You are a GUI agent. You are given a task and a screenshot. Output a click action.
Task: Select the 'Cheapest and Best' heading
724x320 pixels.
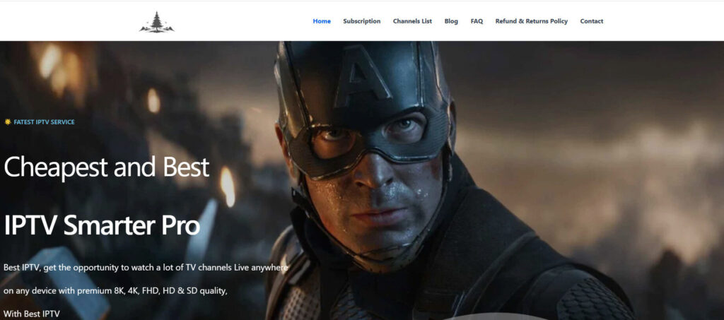107,167
